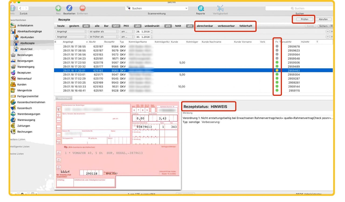Click the Kassenbuch euro icon
This screenshot has width=345, height=202.
click(x=13, y=108)
